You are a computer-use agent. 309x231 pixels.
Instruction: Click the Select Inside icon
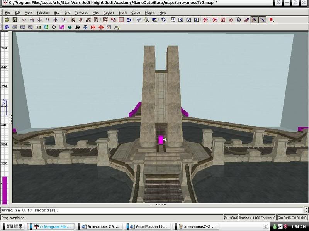(x=96, y=20)
